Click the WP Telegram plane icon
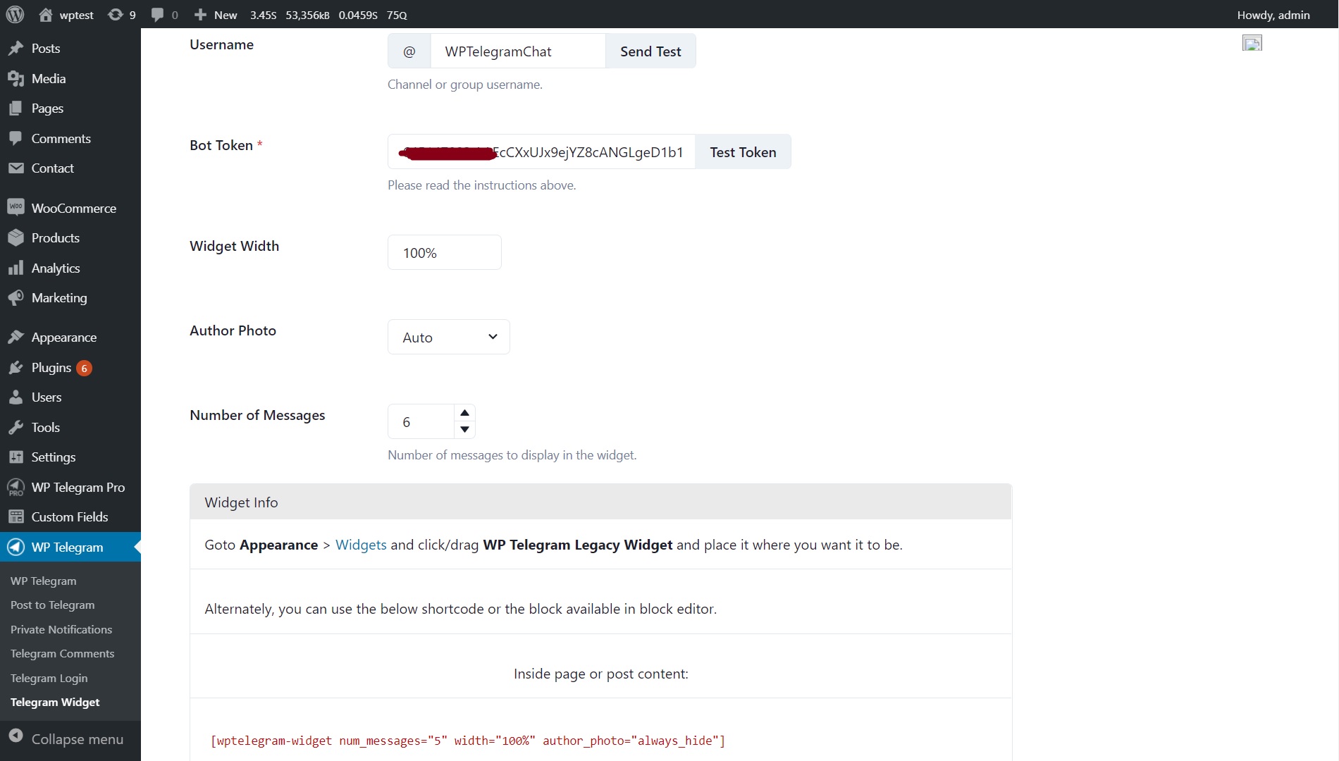The image size is (1339, 761). tap(16, 547)
